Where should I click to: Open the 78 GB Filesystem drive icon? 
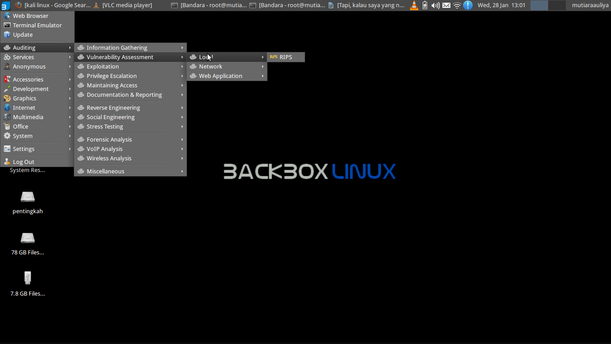pos(27,238)
